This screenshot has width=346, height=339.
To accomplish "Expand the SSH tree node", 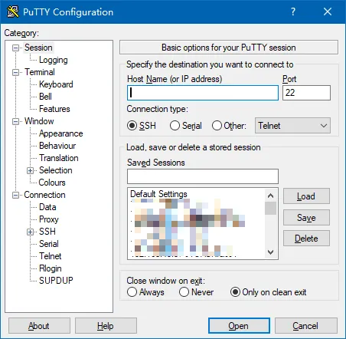I will point(30,232).
